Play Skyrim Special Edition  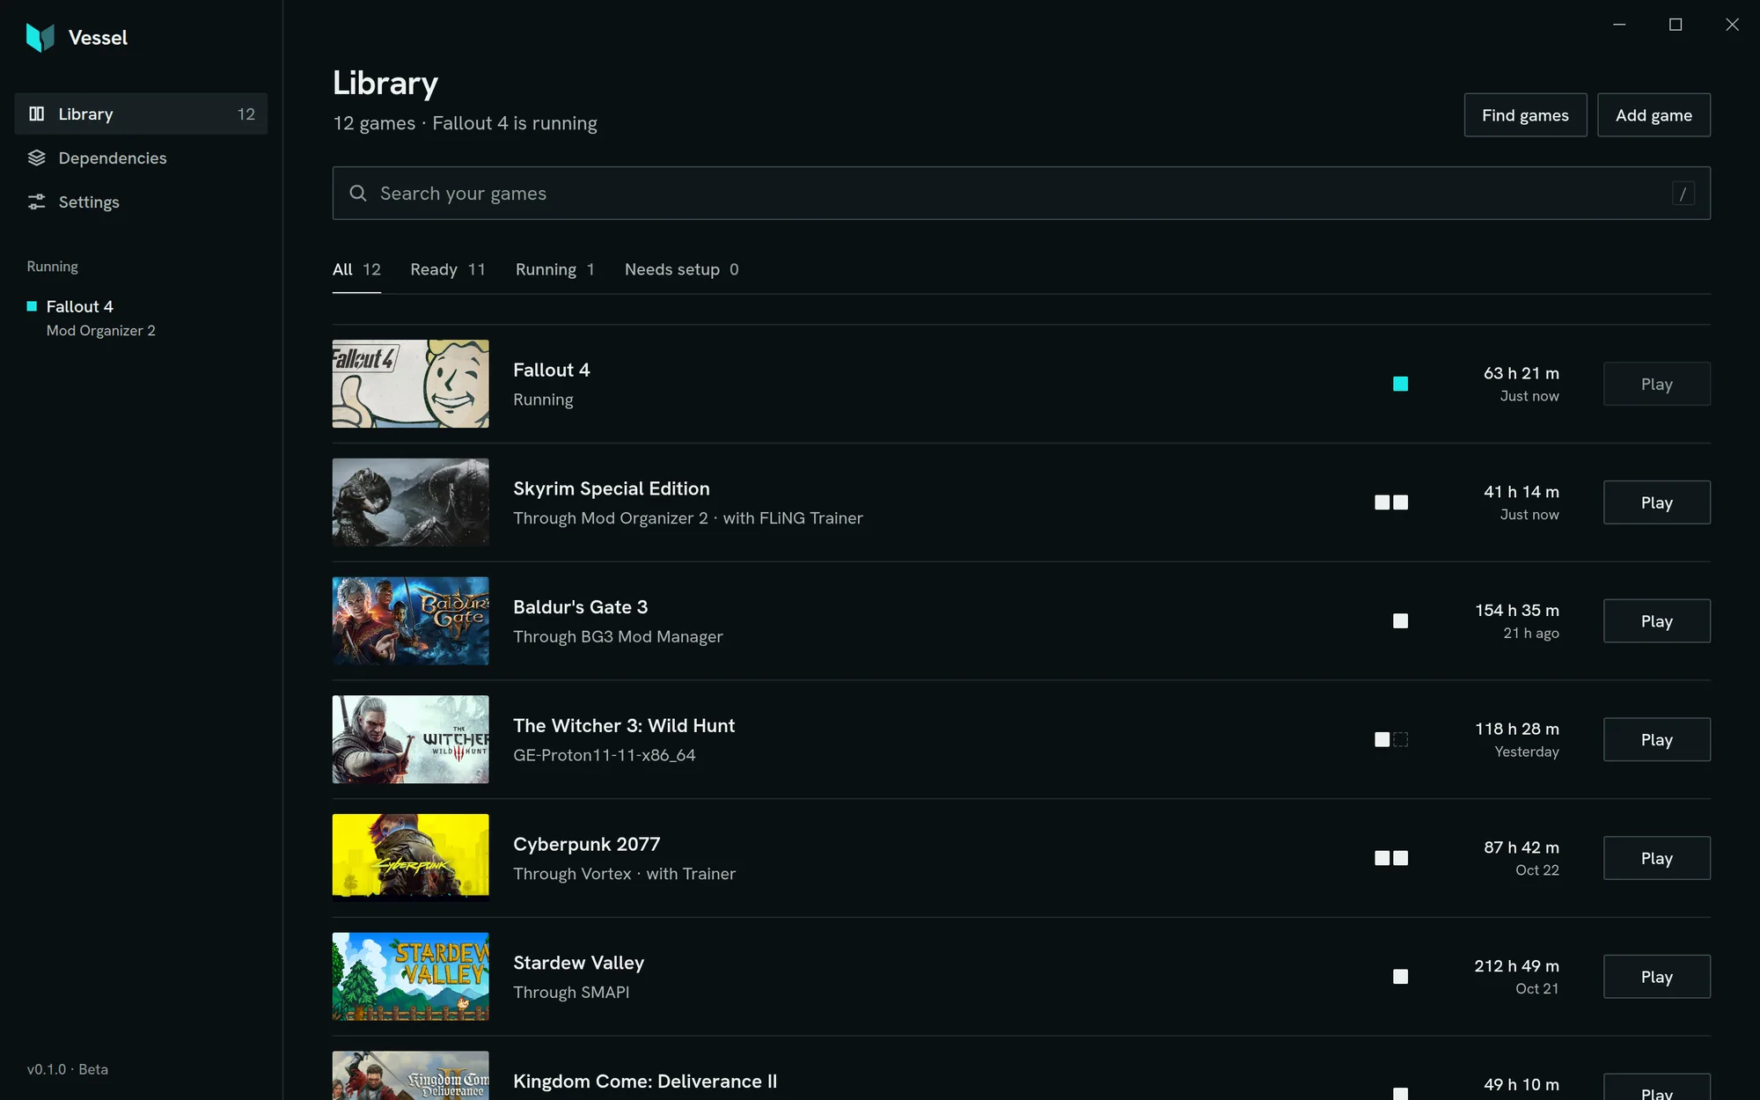[1656, 502]
